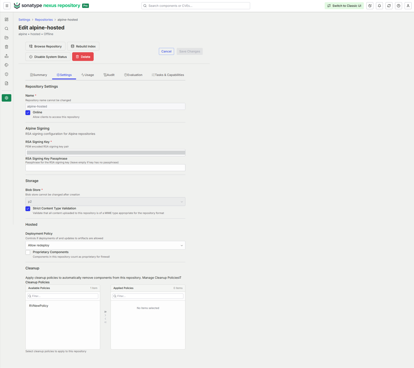Click the Browse Repository button
The image size is (414, 368).
pos(45,46)
